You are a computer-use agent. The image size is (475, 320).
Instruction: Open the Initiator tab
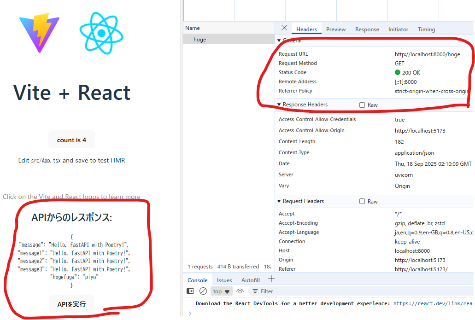point(398,29)
